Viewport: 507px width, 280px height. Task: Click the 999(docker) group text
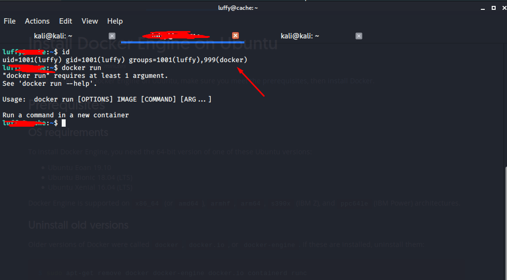pos(226,60)
